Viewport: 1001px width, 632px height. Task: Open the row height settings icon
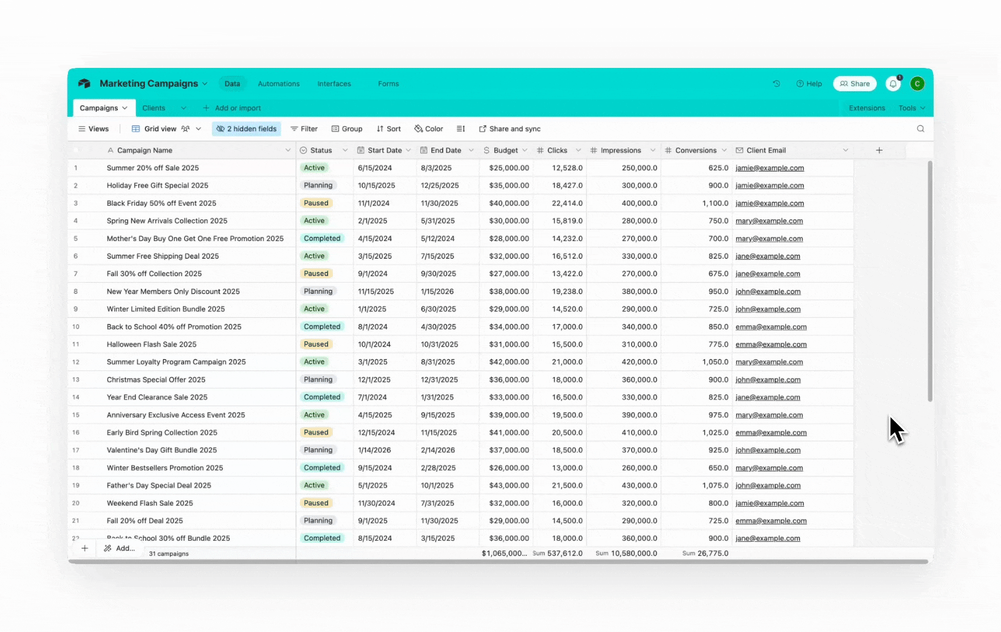pyautogui.click(x=461, y=129)
